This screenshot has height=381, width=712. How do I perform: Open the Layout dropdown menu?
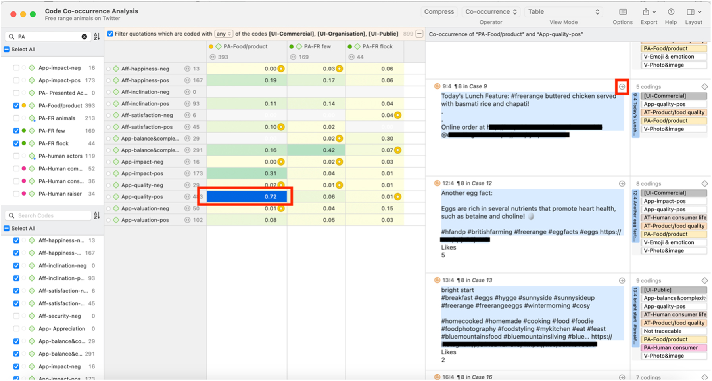(x=699, y=12)
